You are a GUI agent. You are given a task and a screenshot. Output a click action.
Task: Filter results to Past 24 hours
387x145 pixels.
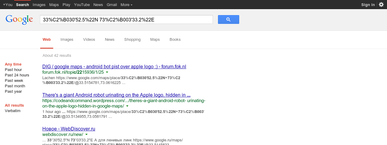(x=17, y=75)
